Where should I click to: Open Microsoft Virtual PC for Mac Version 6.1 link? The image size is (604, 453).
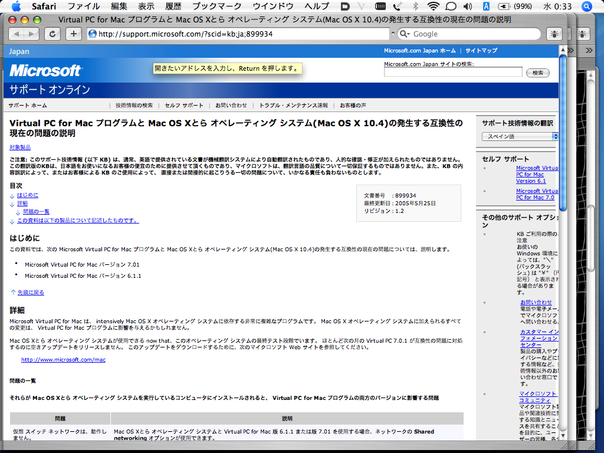pyautogui.click(x=537, y=175)
